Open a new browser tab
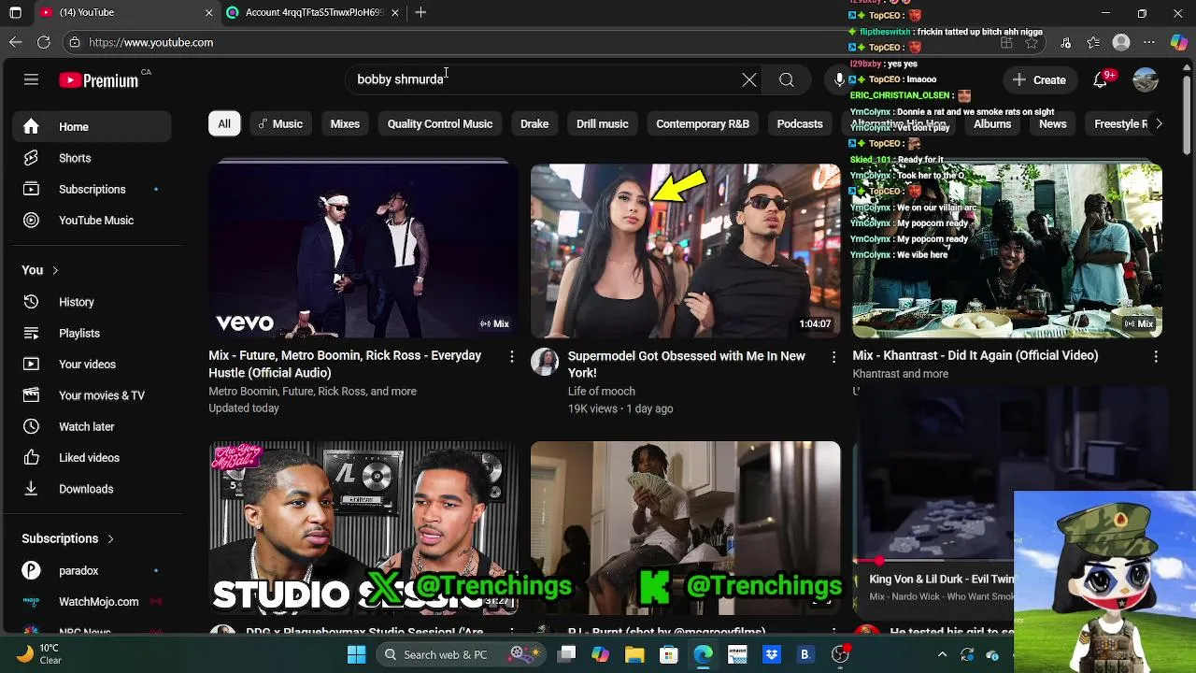Image resolution: width=1196 pixels, height=673 pixels. tap(420, 12)
